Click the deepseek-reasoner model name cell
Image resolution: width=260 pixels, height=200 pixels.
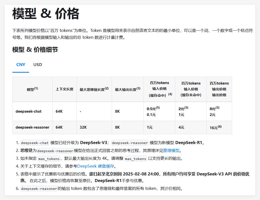pos(32,127)
